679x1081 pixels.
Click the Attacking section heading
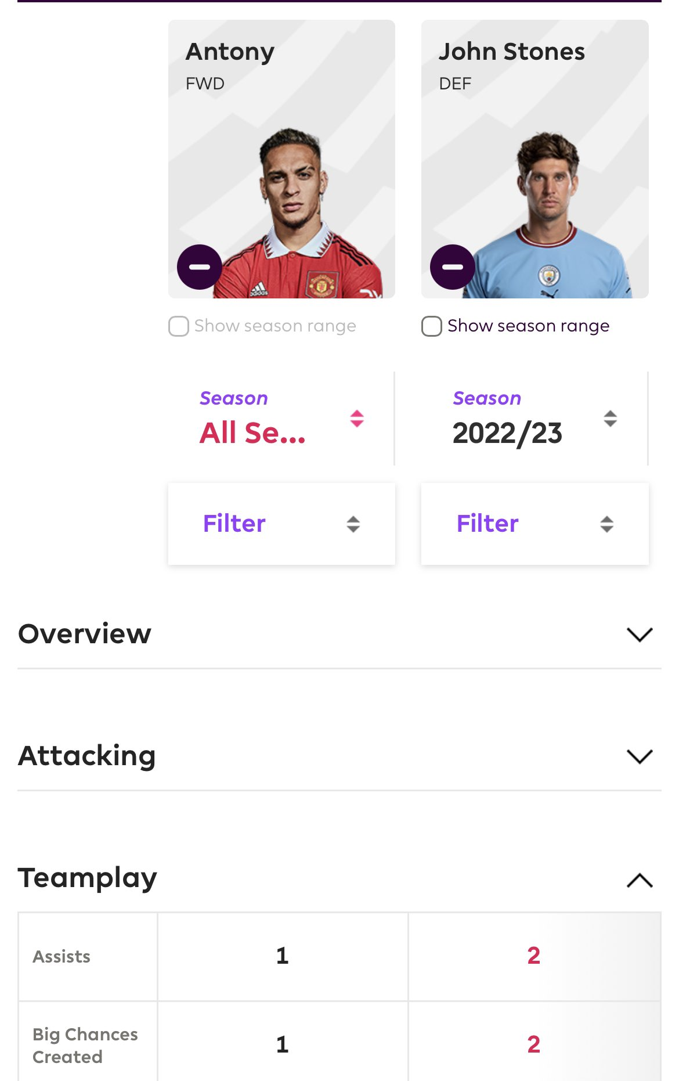pyautogui.click(x=87, y=756)
